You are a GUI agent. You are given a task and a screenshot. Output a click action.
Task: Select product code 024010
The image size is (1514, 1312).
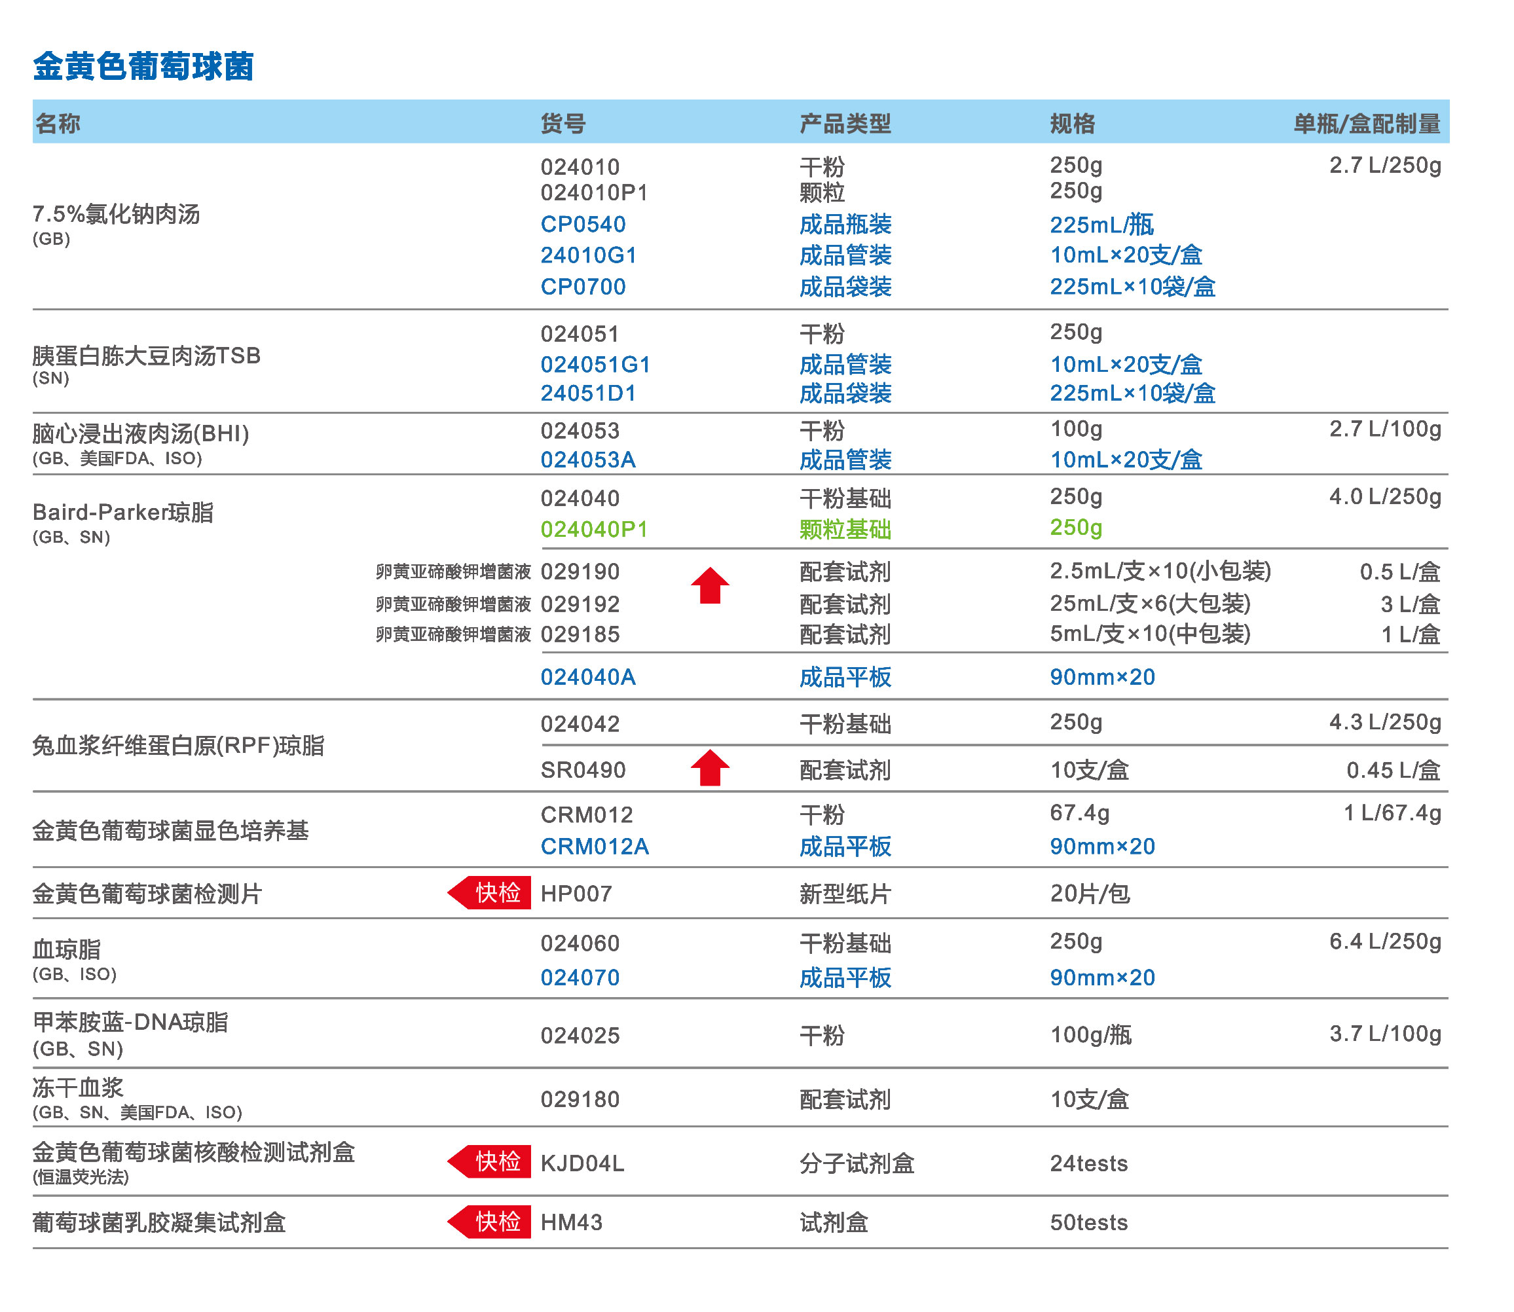coord(580,167)
